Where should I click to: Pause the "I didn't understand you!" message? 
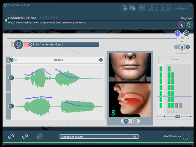point(30,45)
